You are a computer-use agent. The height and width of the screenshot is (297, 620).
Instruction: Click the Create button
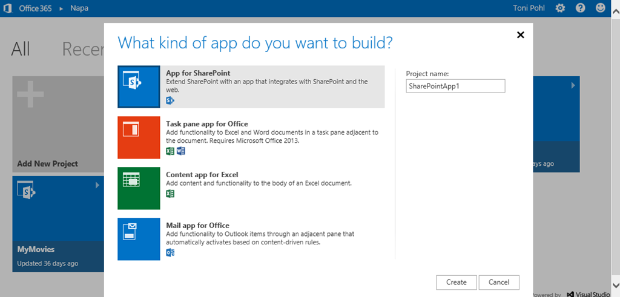point(456,282)
